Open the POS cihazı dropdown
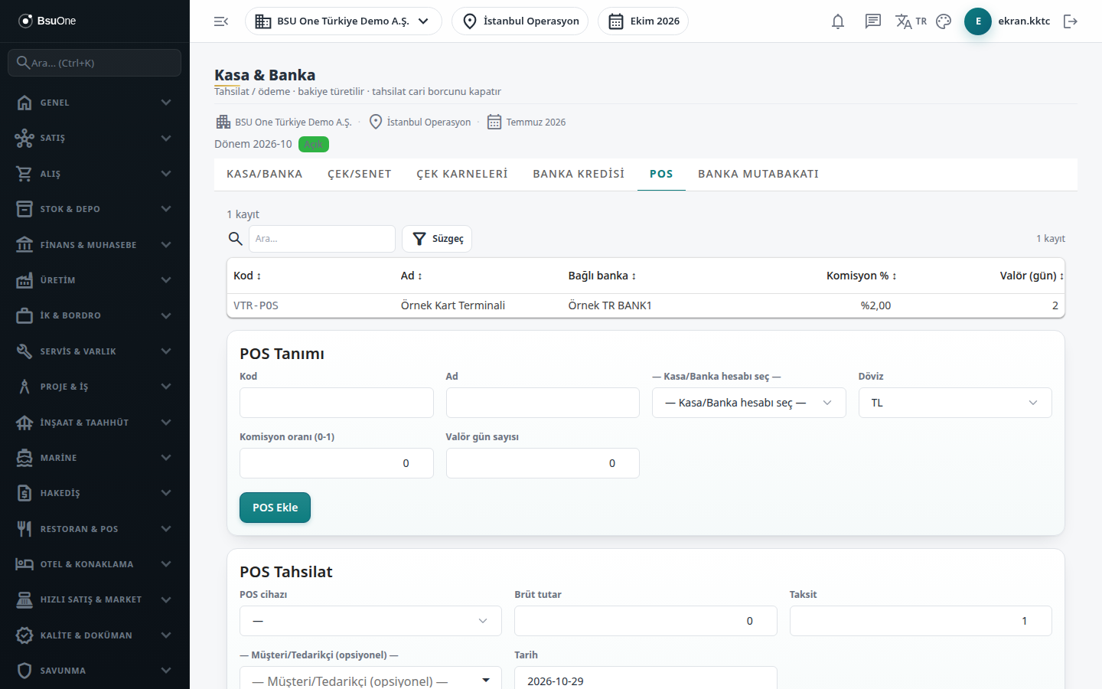Screen dimensions: 1102x689 click(370, 621)
